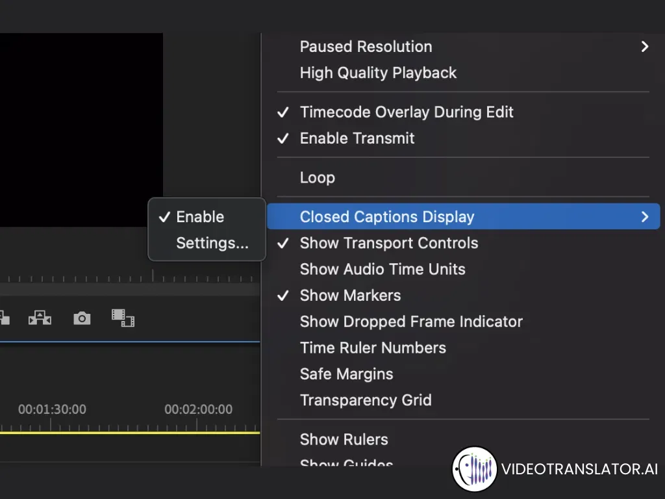Expand Paused Resolution submenu

(463, 47)
